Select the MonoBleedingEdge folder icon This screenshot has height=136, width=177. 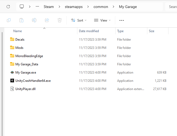coord(12,56)
